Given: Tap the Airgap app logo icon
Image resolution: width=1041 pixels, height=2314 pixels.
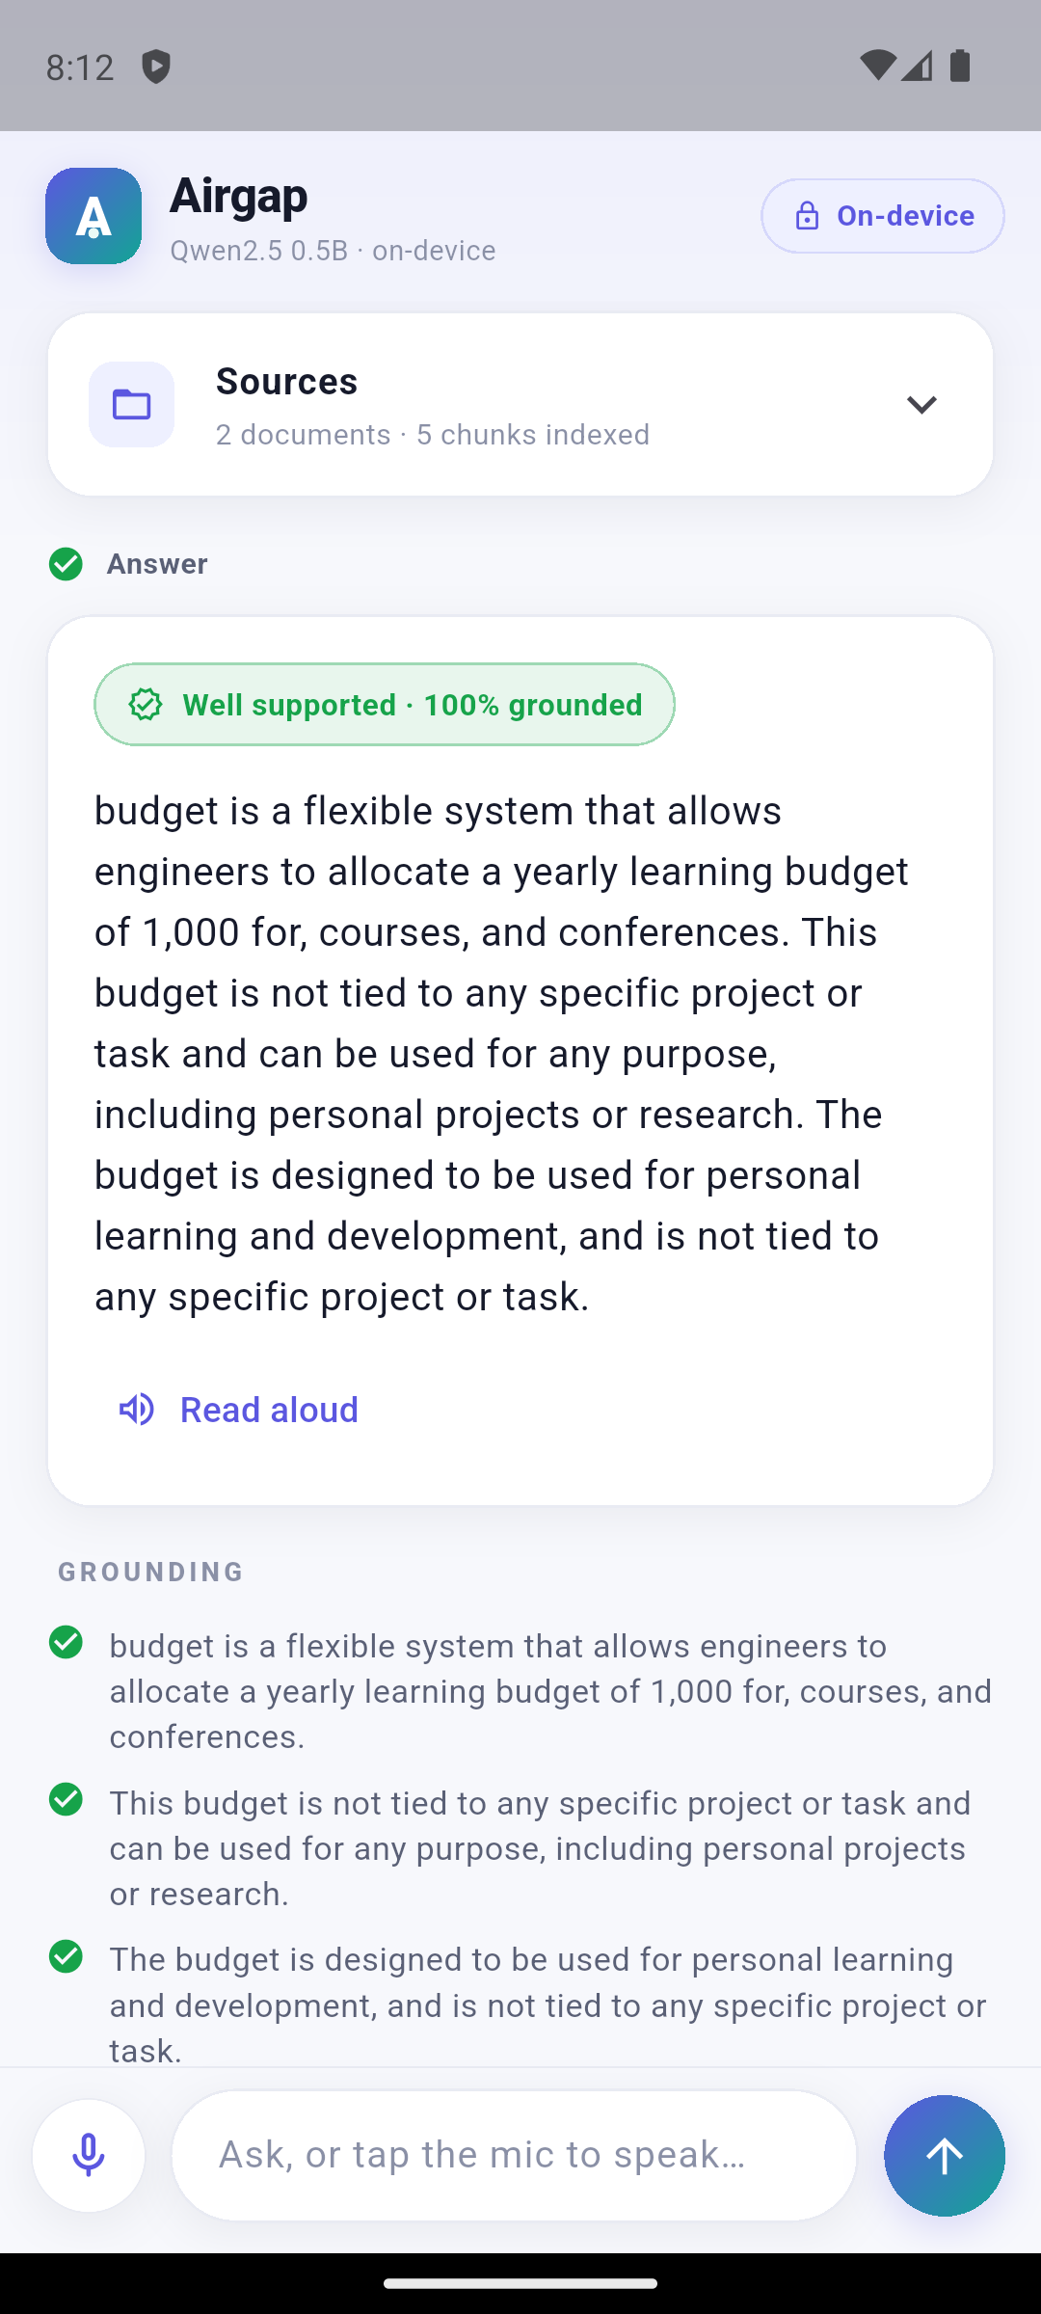Looking at the screenshot, I should pos(93,216).
